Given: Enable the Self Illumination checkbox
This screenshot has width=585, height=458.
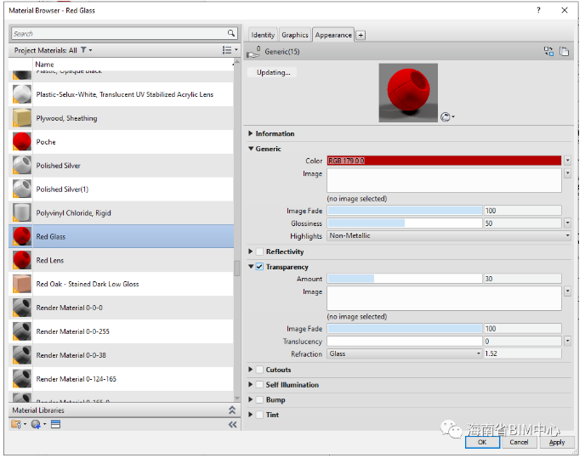Looking at the screenshot, I should point(260,386).
